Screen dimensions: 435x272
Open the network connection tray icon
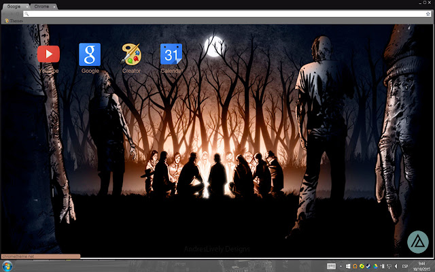tap(389, 267)
